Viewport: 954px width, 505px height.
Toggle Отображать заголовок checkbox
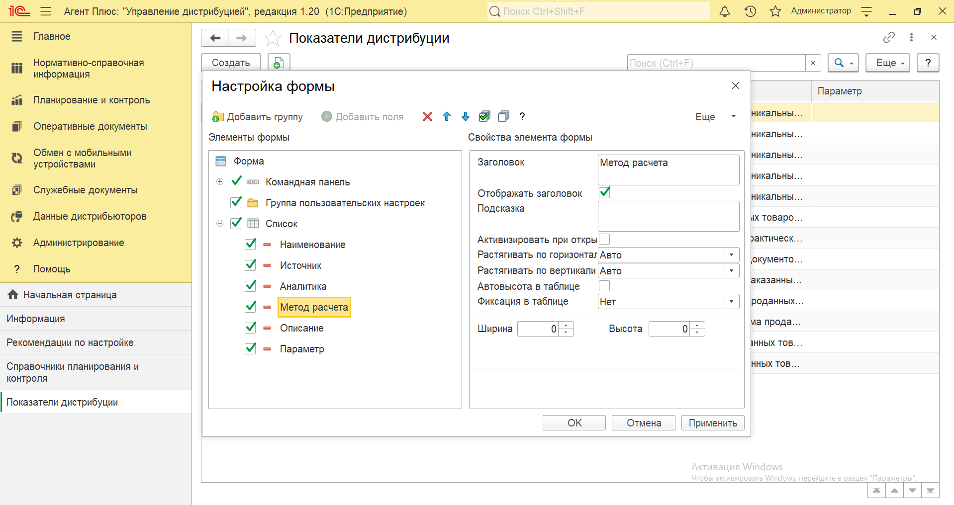[604, 192]
